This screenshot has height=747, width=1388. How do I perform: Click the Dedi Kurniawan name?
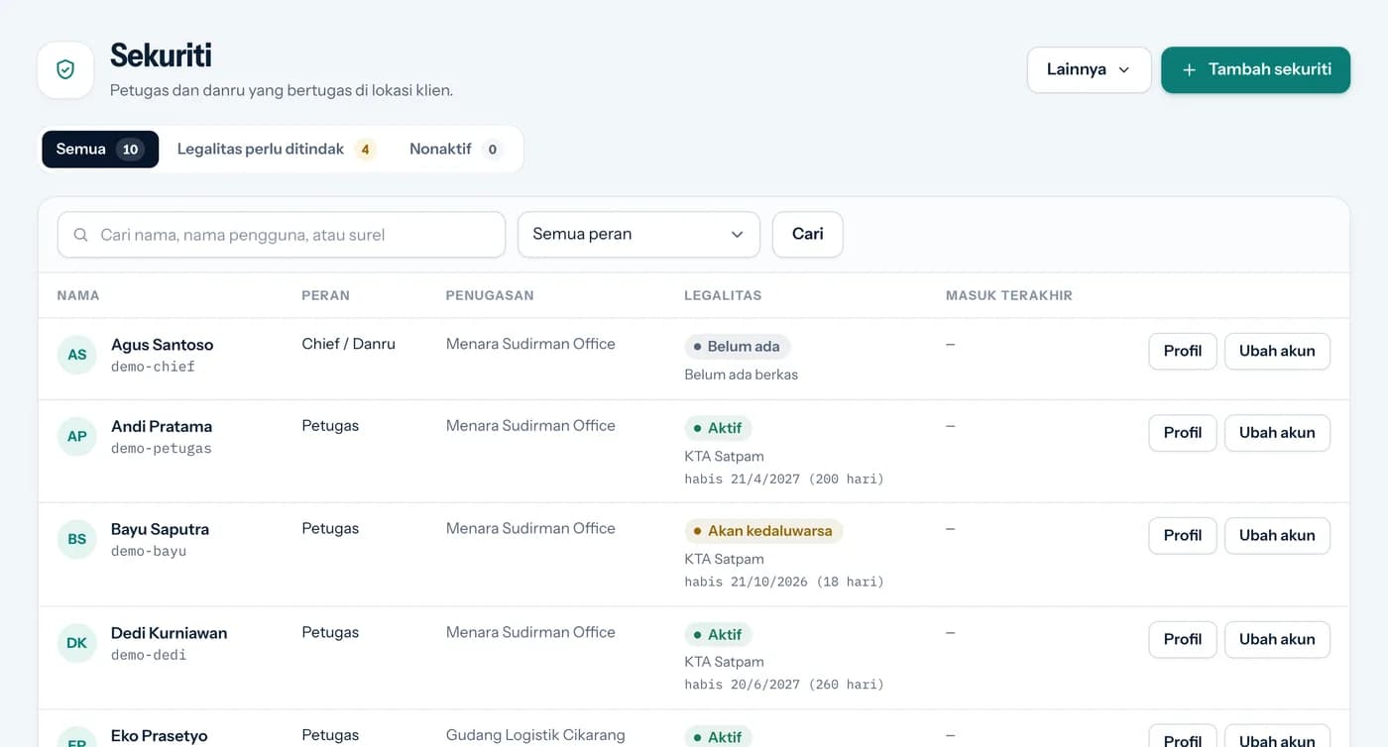(x=169, y=633)
